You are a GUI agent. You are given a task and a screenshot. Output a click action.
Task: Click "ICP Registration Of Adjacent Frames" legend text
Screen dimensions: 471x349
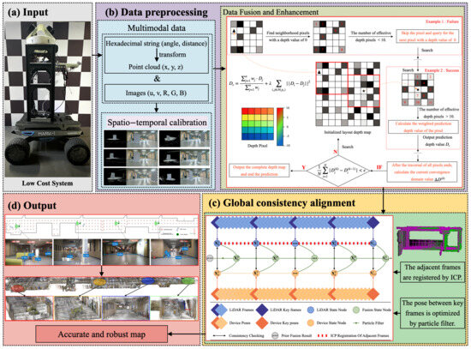tap(360, 335)
